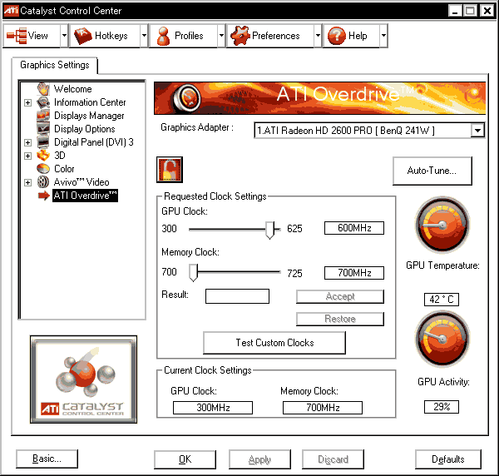This screenshot has height=476, width=499.
Task: Click the Help question mark icon
Action: [x=337, y=36]
